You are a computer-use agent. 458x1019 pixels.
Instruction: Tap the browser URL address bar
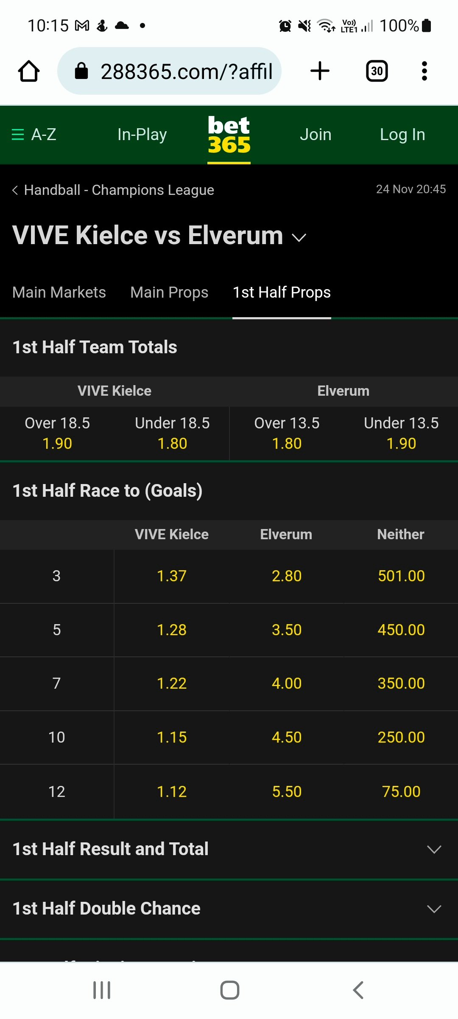(169, 71)
